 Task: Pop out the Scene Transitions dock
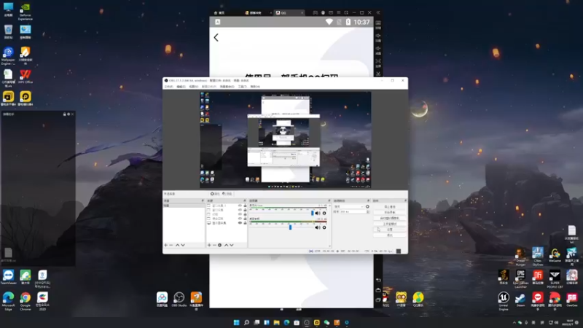click(x=368, y=200)
